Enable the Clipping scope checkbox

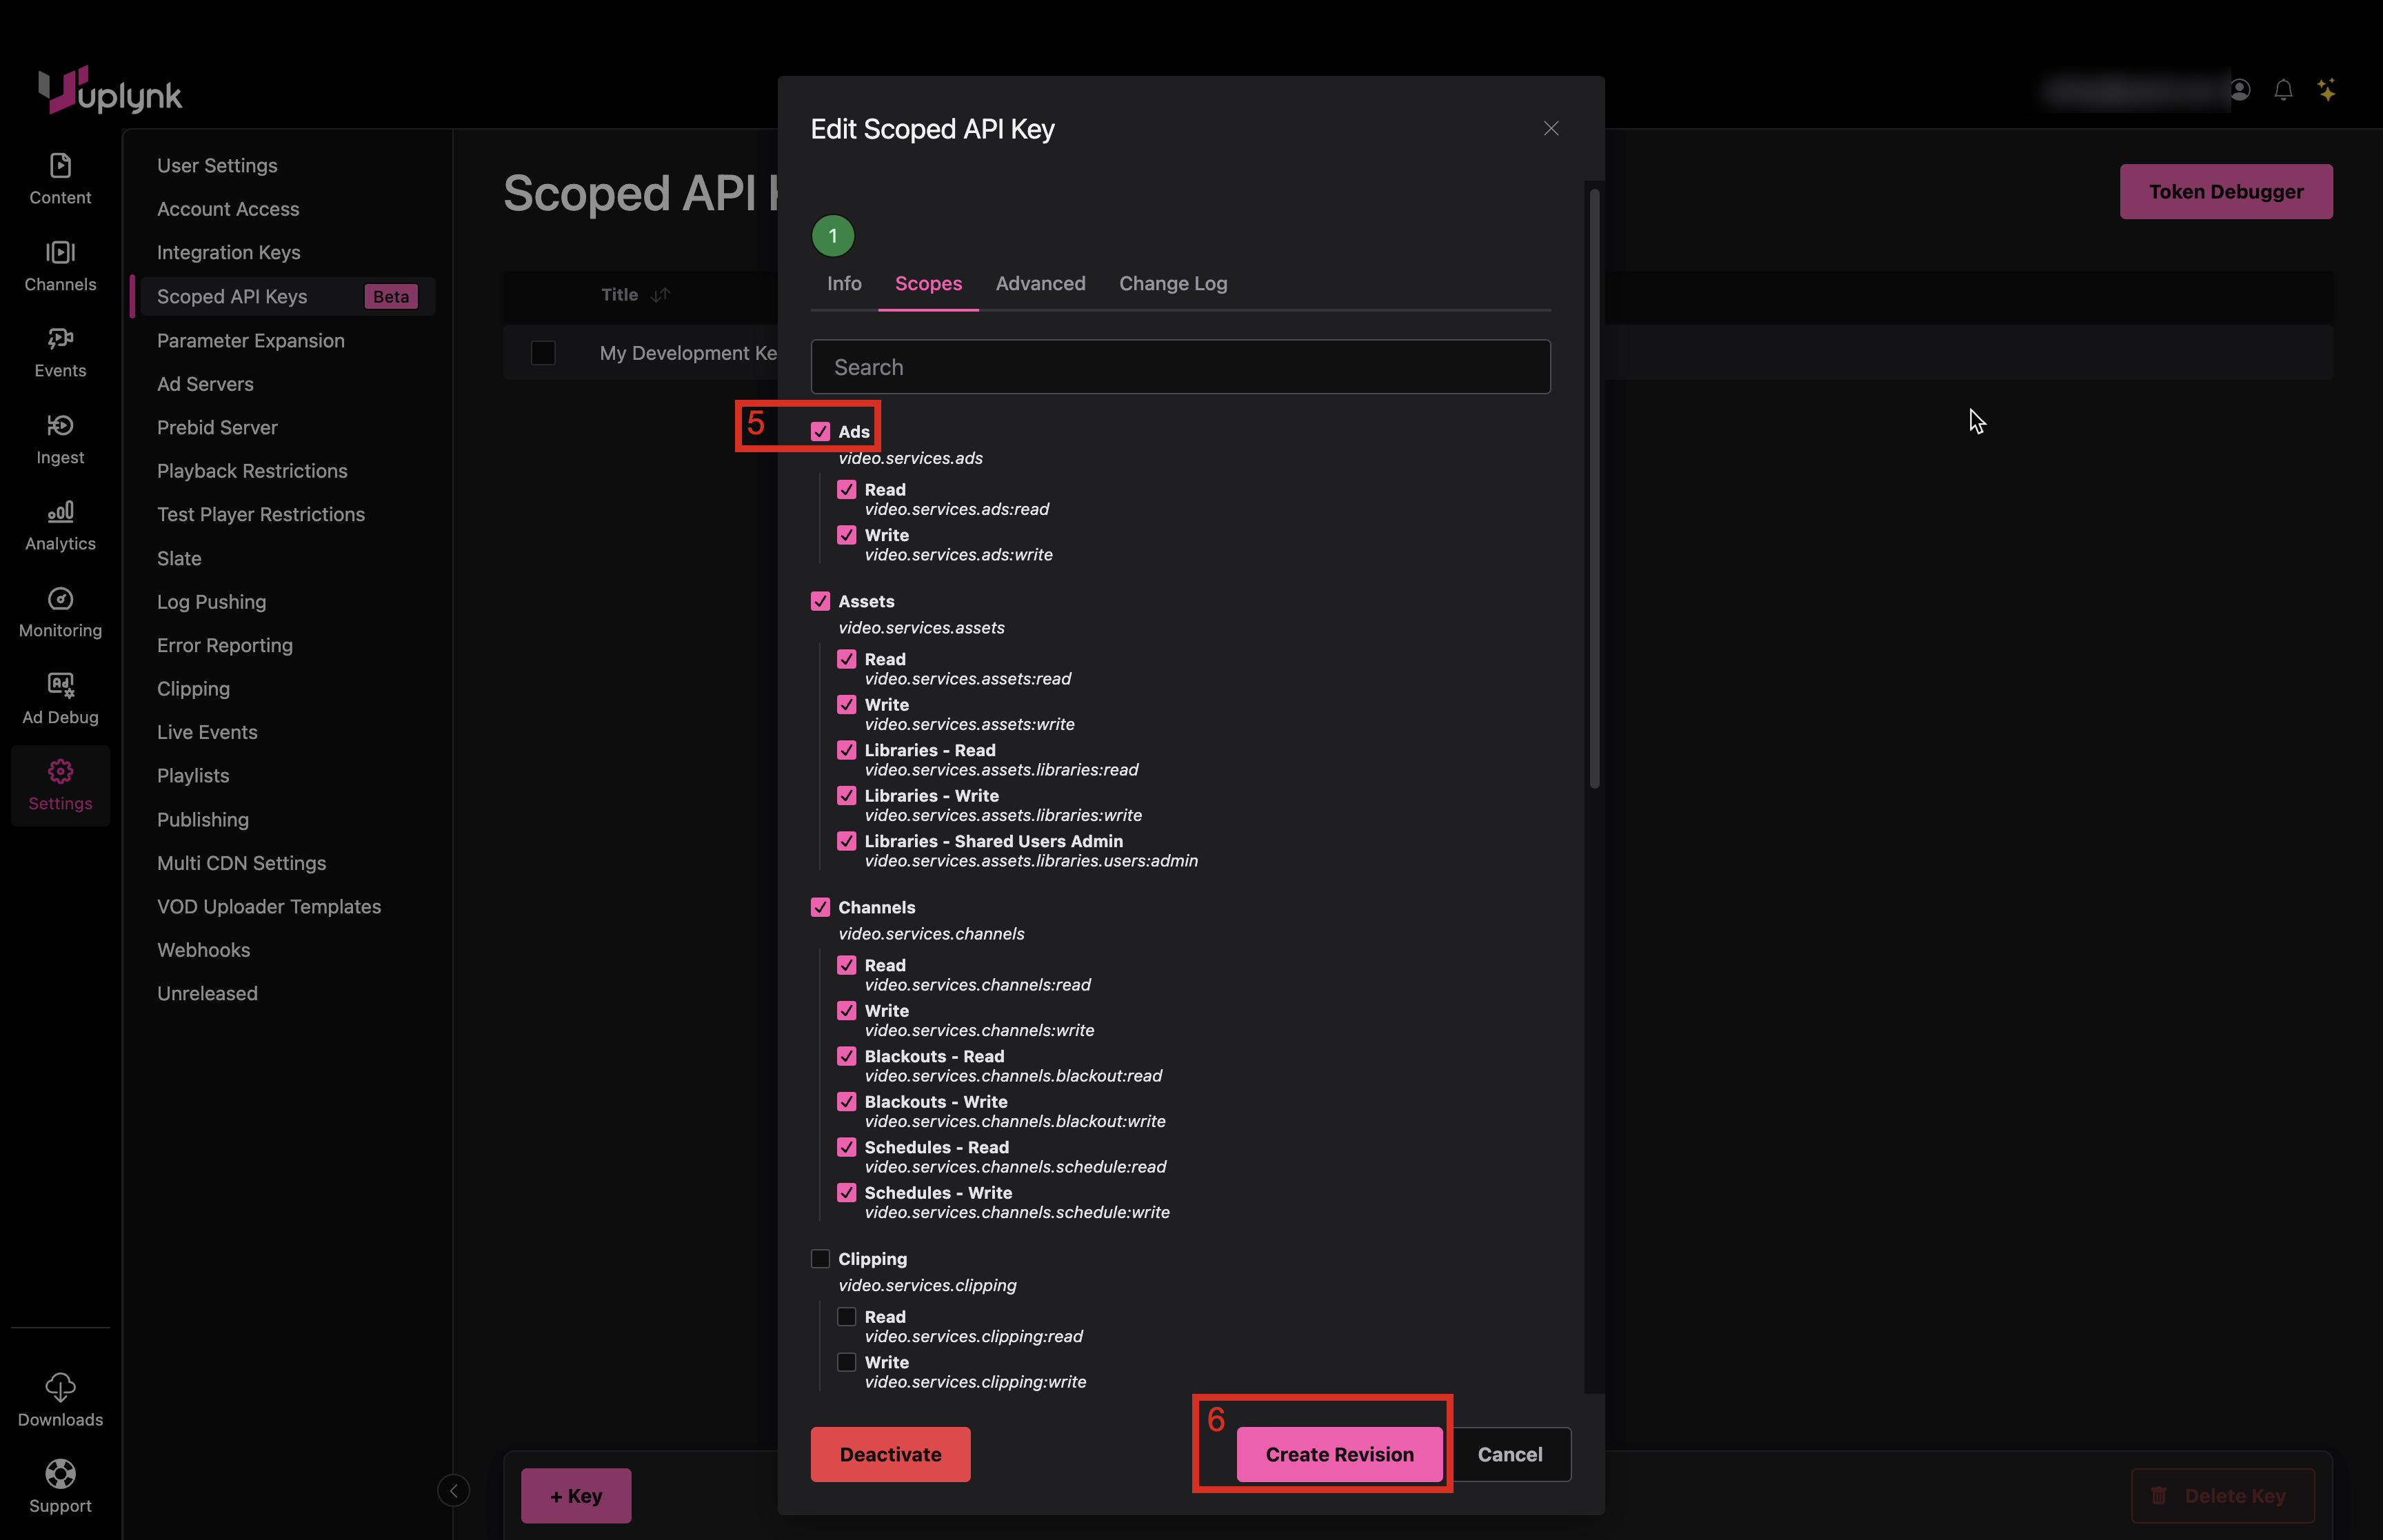[820, 1259]
